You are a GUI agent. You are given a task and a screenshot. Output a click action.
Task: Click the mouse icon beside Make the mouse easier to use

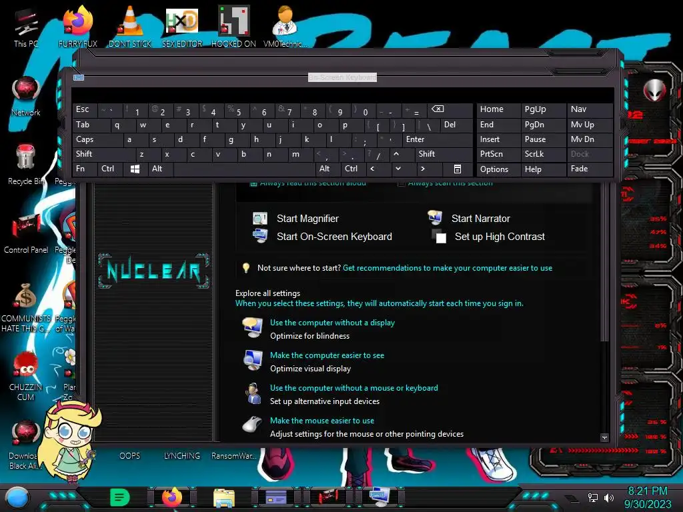coord(253,424)
